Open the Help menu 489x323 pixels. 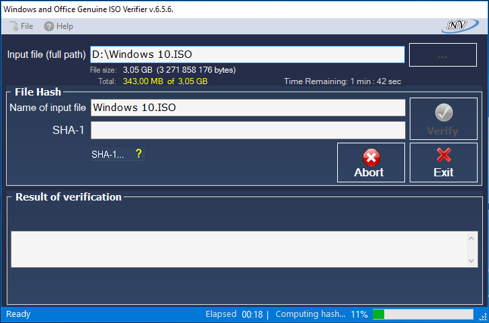coord(58,26)
